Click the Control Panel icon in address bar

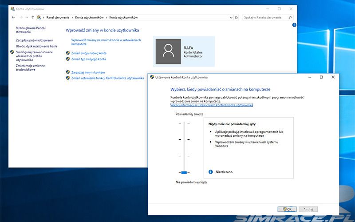point(39,17)
